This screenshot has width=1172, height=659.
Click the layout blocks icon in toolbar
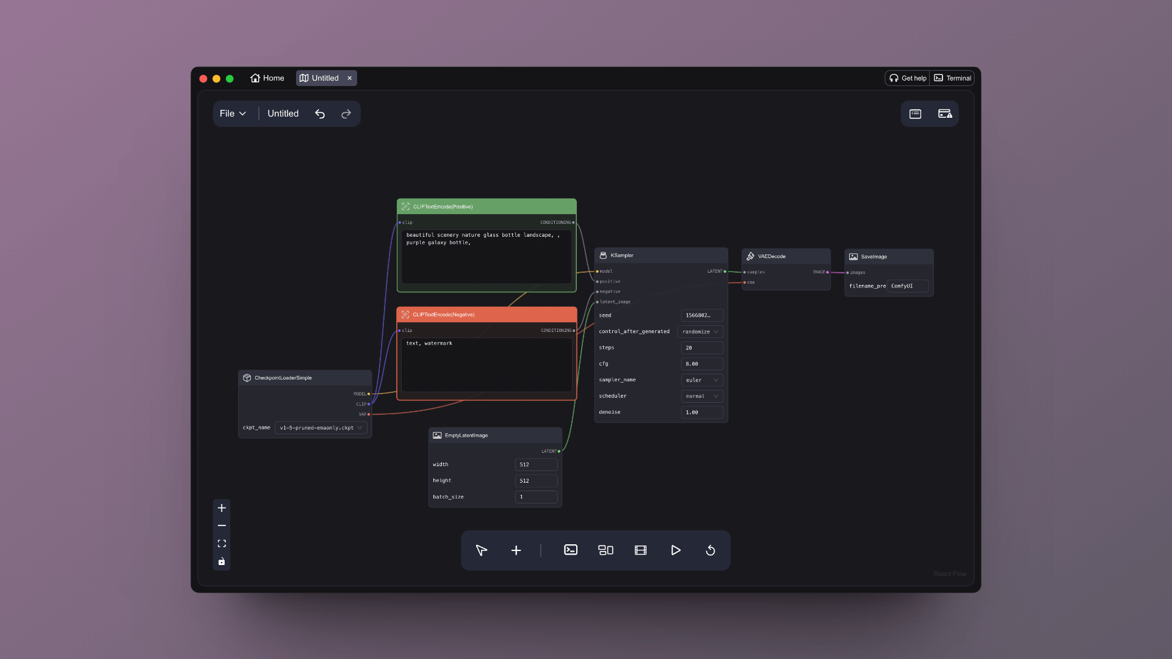[x=606, y=550]
